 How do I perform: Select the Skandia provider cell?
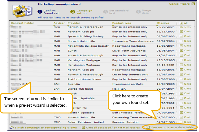click(74, 84)
